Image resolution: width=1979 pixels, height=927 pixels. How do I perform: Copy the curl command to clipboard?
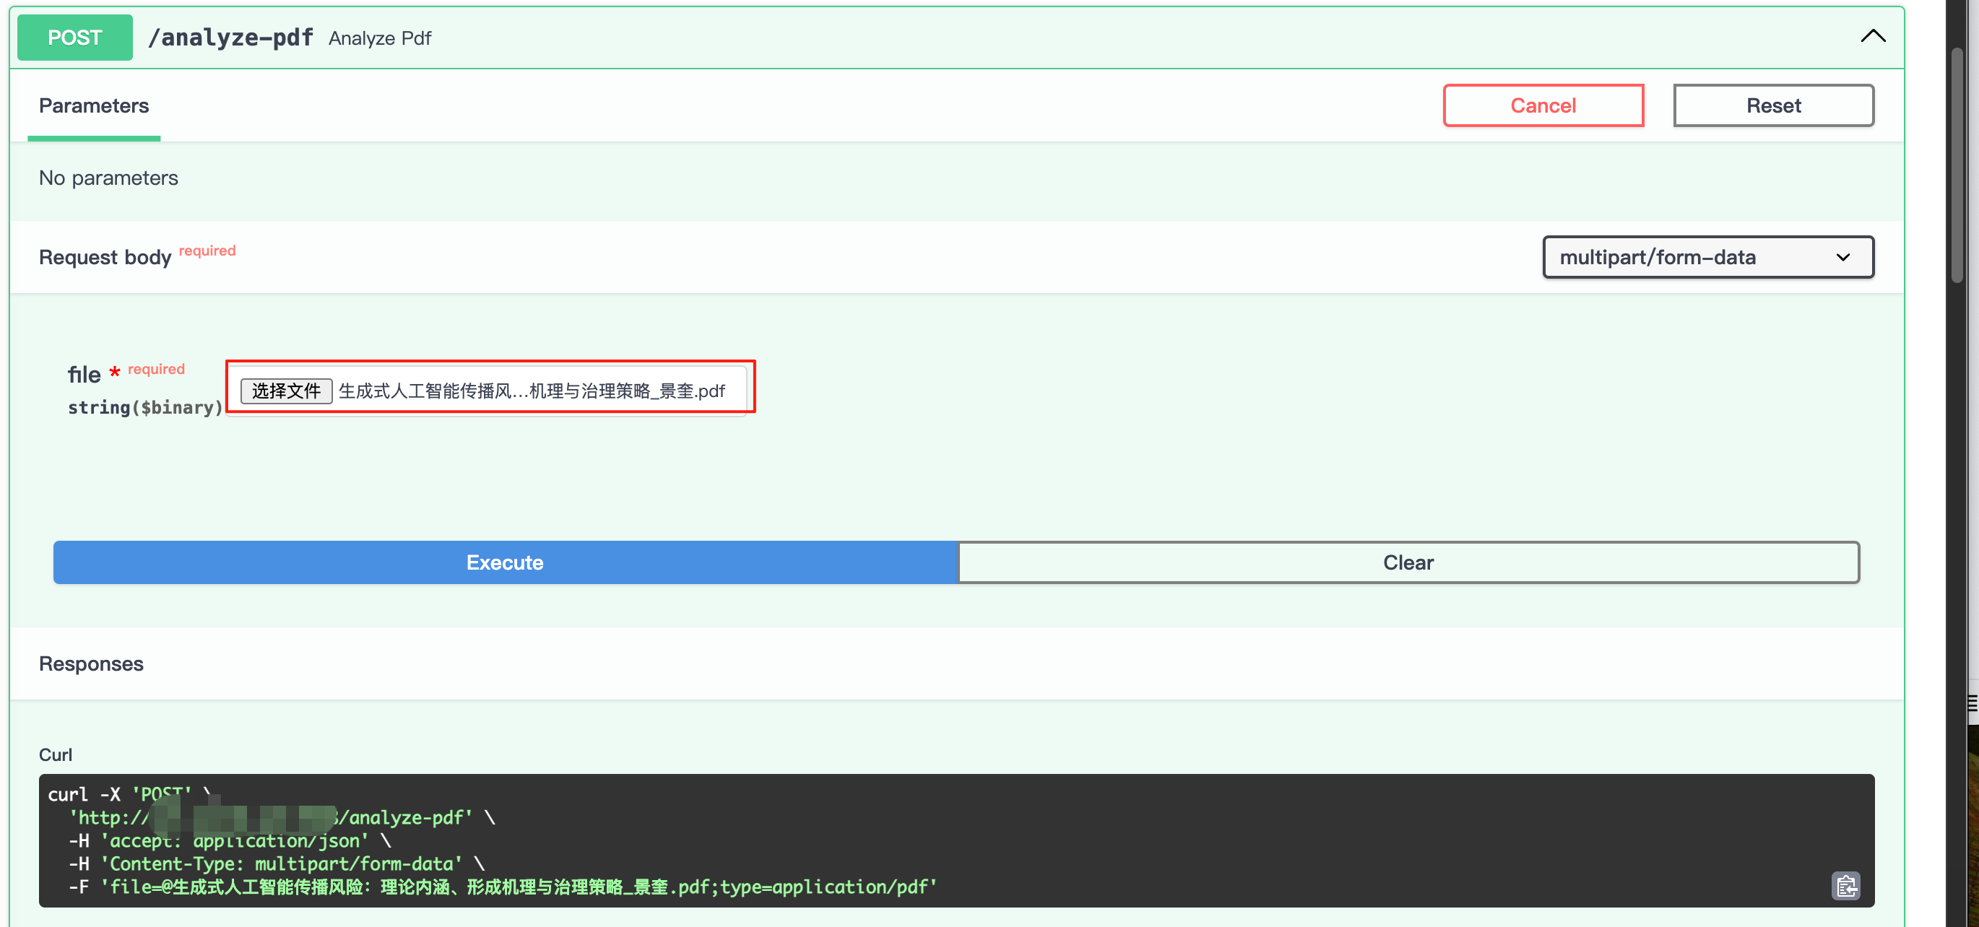point(1845,886)
